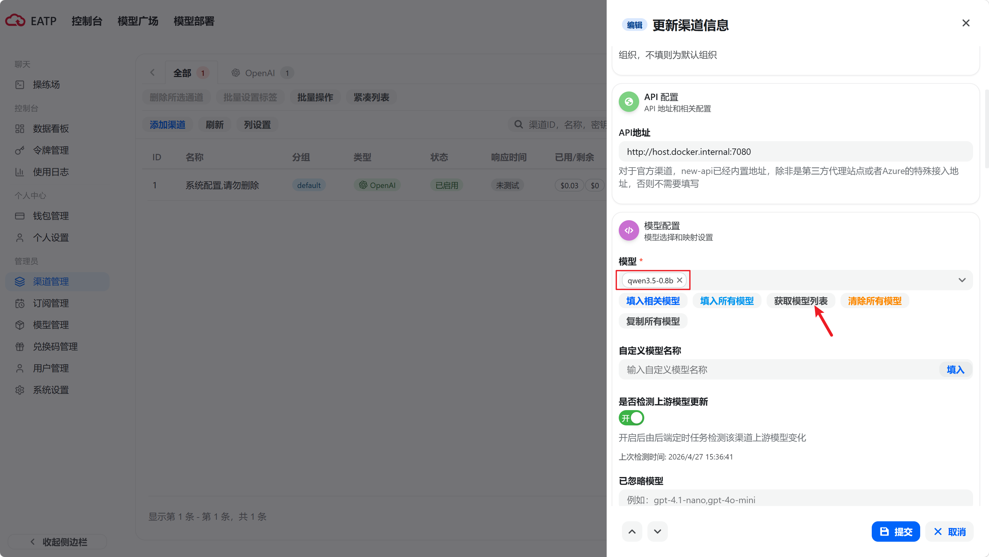989x557 pixels.
Task: Open 订阅管理 calendar icon
Action: (x=19, y=303)
